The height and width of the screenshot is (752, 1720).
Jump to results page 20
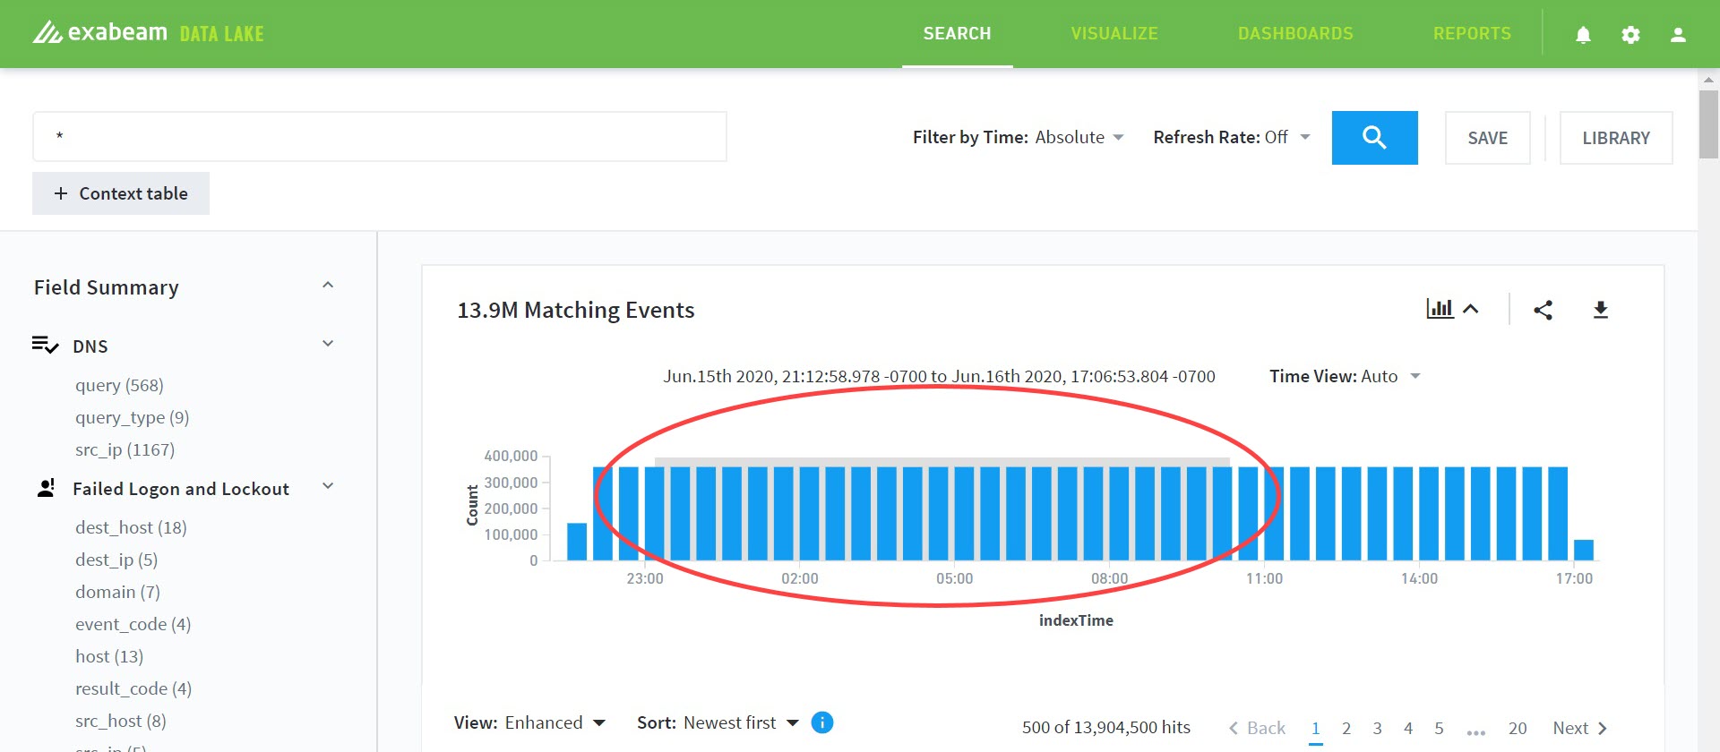[1518, 728]
